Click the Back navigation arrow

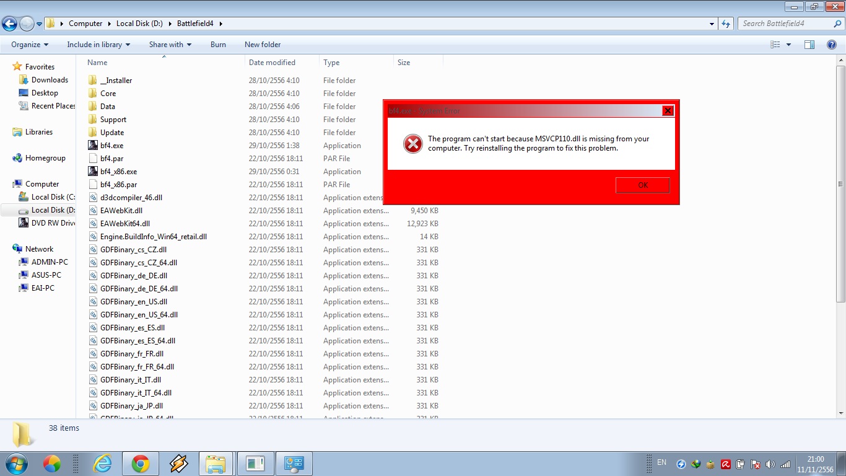pos(9,24)
